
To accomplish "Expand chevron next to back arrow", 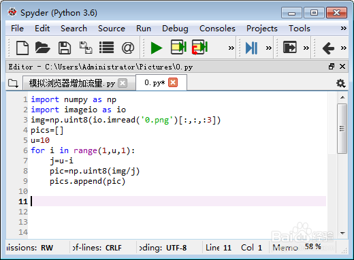I will (344, 48).
